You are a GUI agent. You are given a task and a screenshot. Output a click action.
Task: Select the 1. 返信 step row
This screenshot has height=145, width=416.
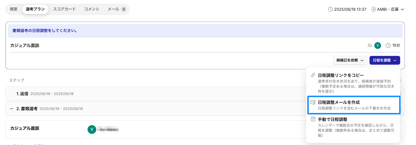(x=156, y=94)
